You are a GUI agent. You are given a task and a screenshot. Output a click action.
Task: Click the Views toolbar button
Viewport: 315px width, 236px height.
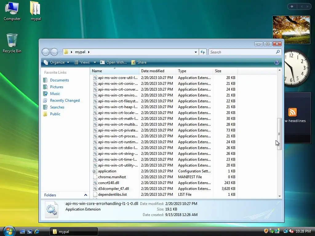(x=82, y=62)
